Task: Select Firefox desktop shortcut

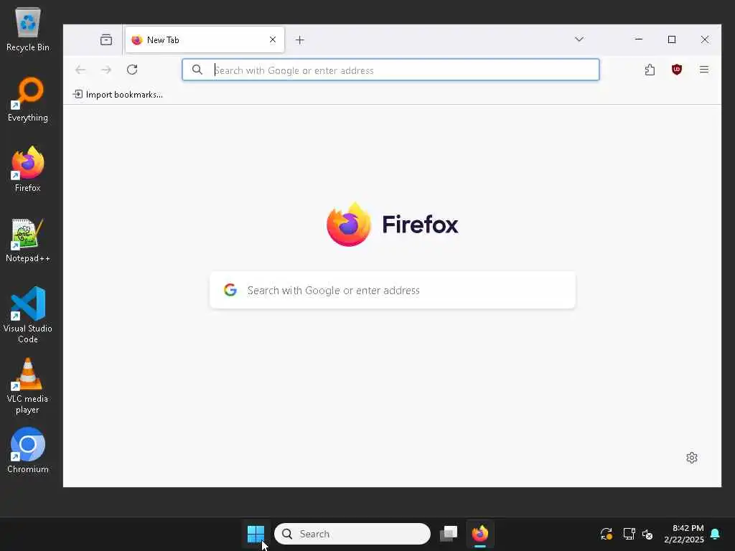Action: (28, 169)
